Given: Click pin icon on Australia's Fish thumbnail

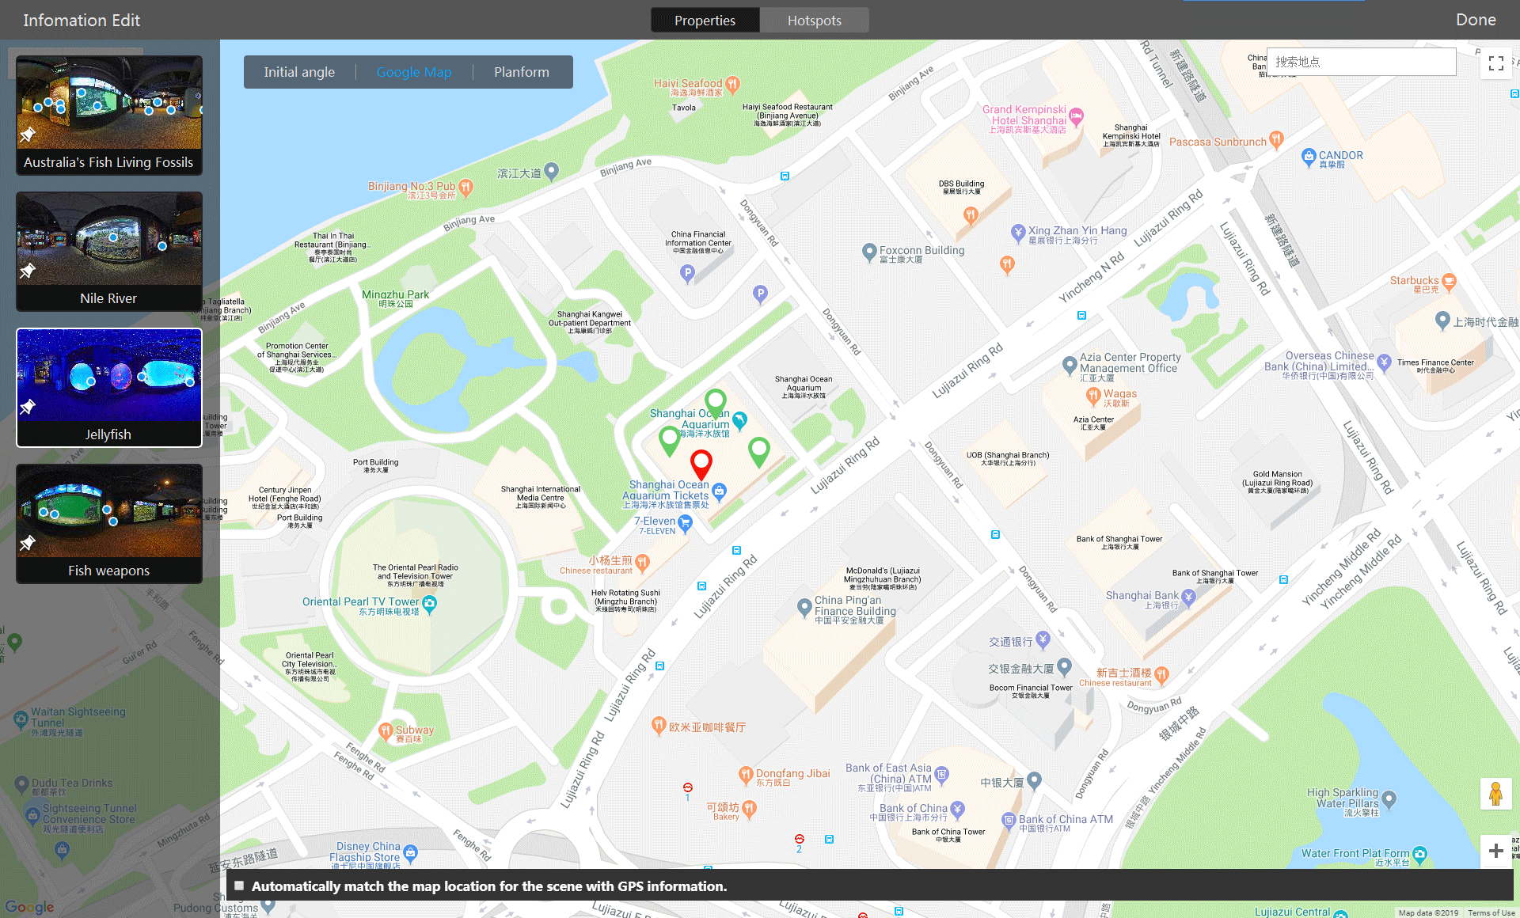Looking at the screenshot, I should [x=28, y=135].
